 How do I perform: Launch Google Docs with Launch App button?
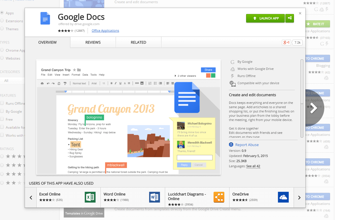pos(265,18)
